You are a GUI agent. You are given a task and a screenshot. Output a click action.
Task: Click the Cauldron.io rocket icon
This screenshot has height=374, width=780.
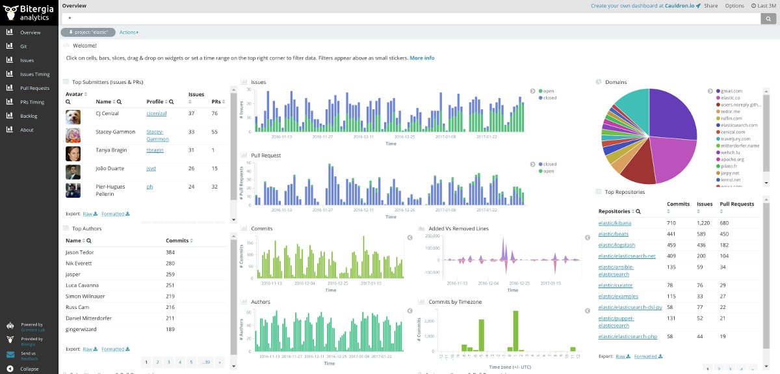pos(698,6)
